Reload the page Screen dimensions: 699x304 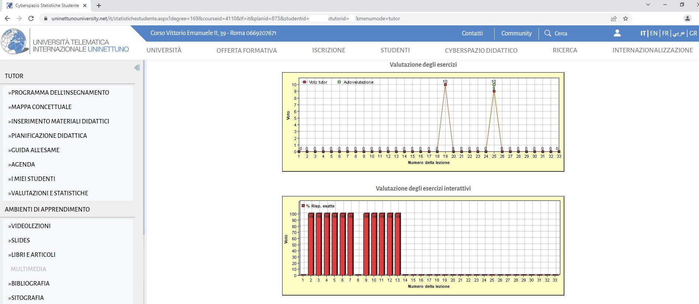31,18
